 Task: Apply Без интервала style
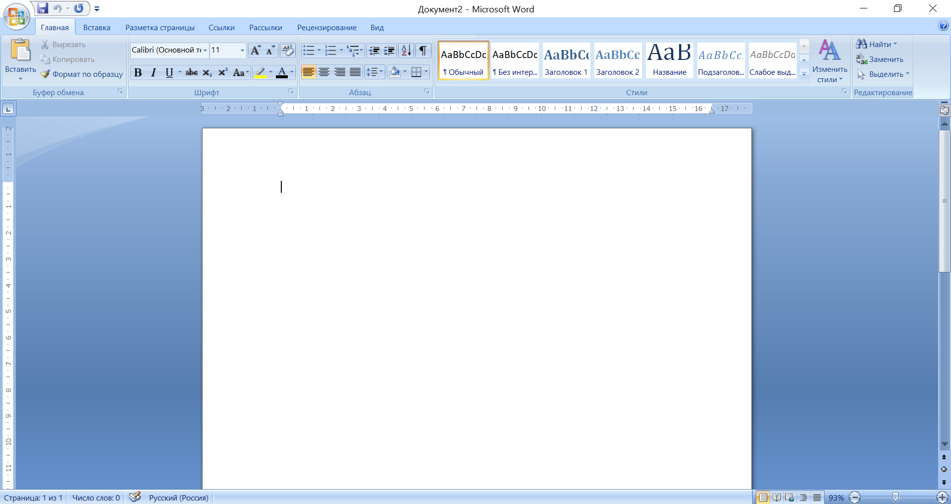point(515,60)
